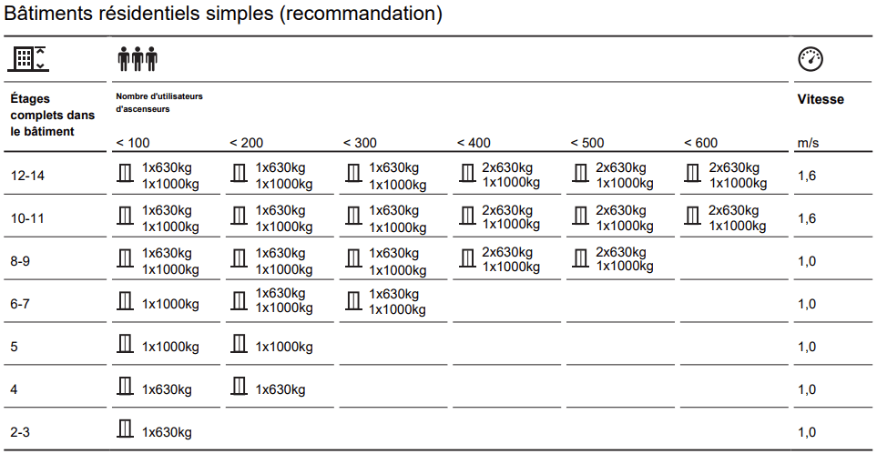Select elevator icon for 8-9 floors under < 500
This screenshot has height=454, width=877.
tap(580, 258)
